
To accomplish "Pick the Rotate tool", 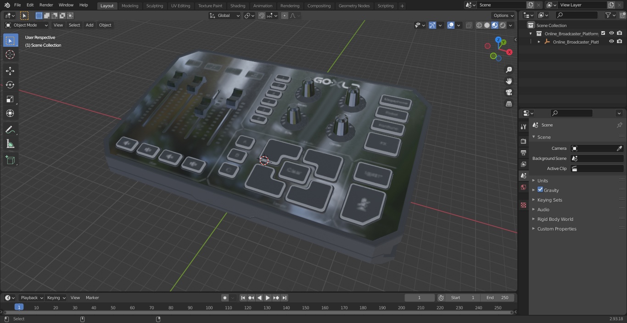I will coord(10,85).
